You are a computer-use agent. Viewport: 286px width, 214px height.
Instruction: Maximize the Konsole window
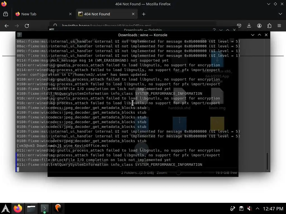(259, 35)
